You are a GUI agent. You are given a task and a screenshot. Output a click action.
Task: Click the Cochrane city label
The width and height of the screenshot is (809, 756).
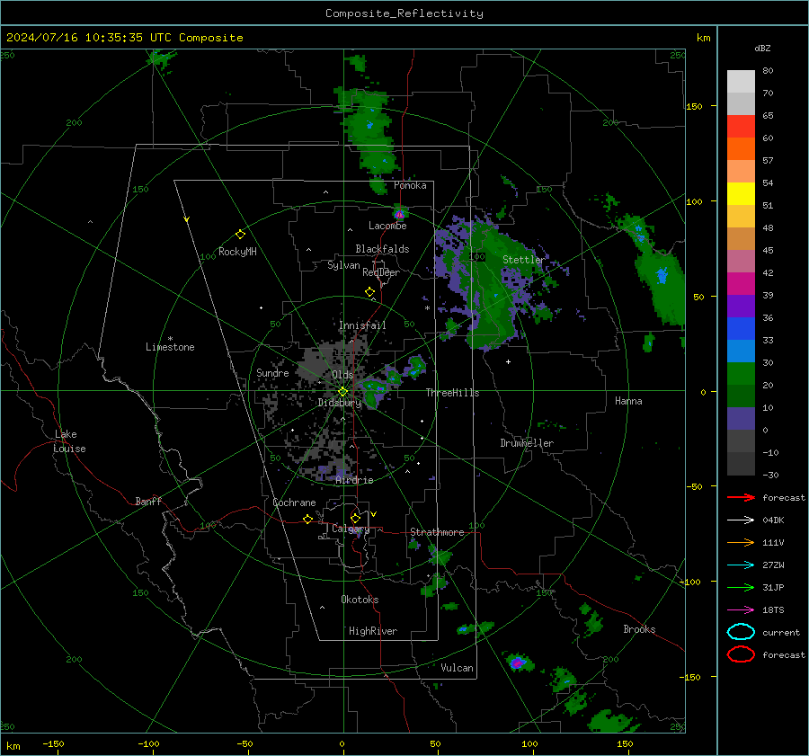tap(294, 503)
